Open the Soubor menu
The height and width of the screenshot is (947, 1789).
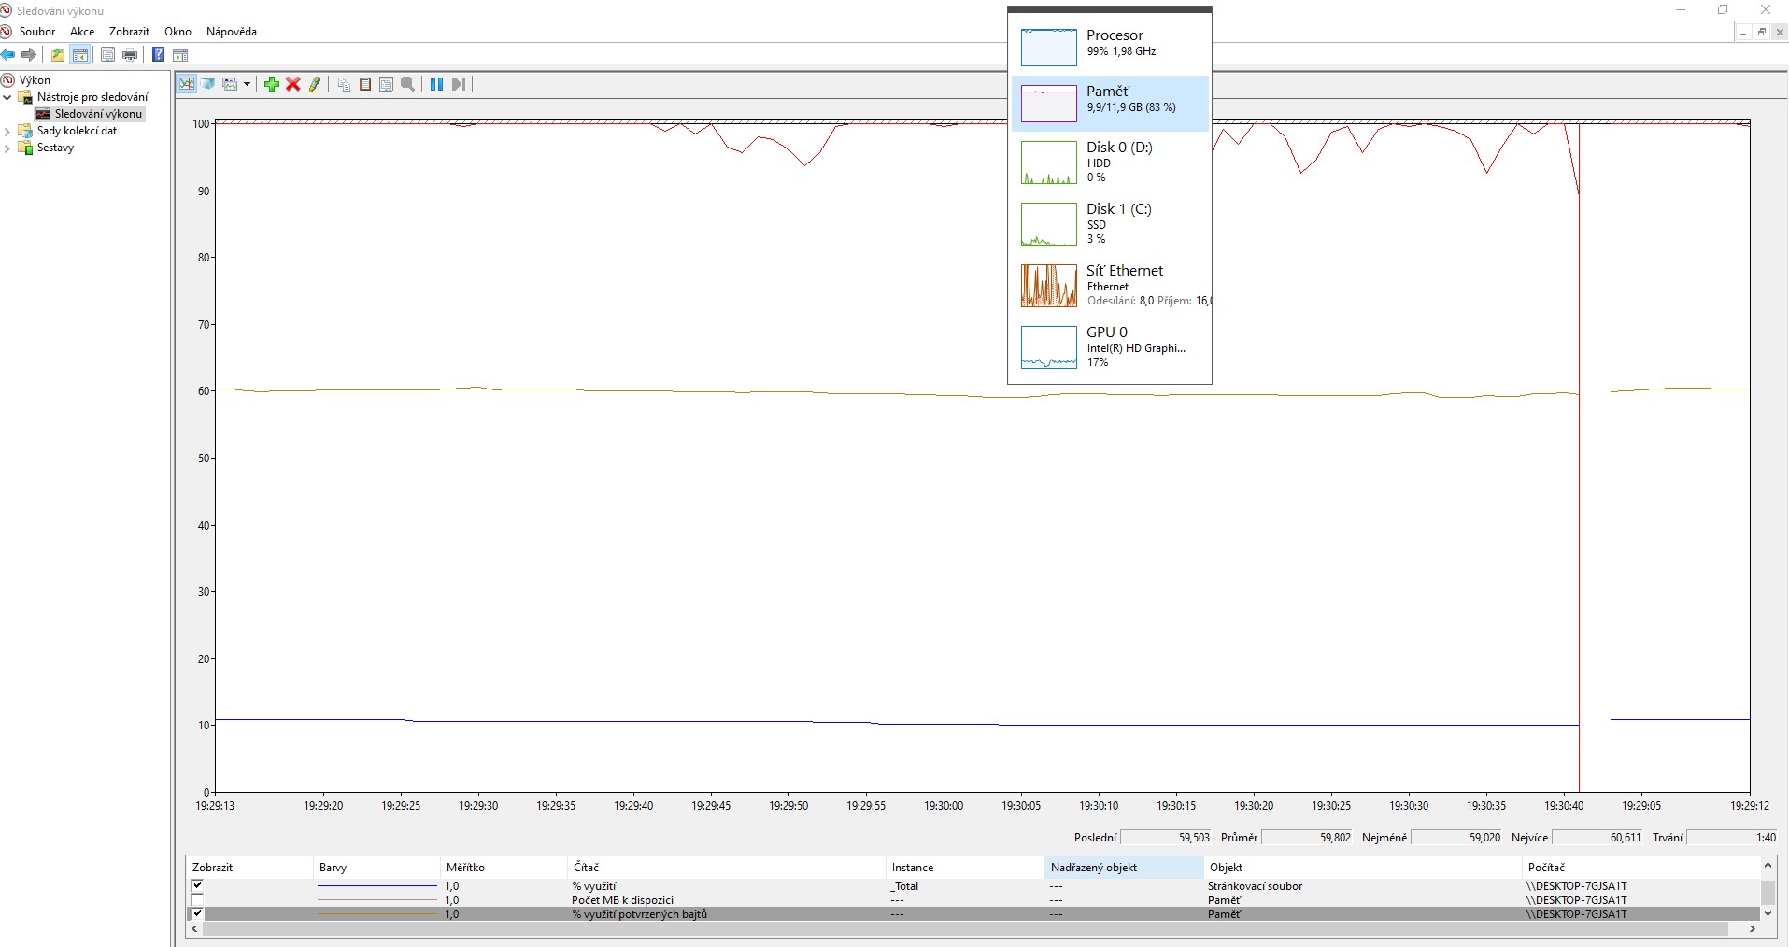(37, 32)
